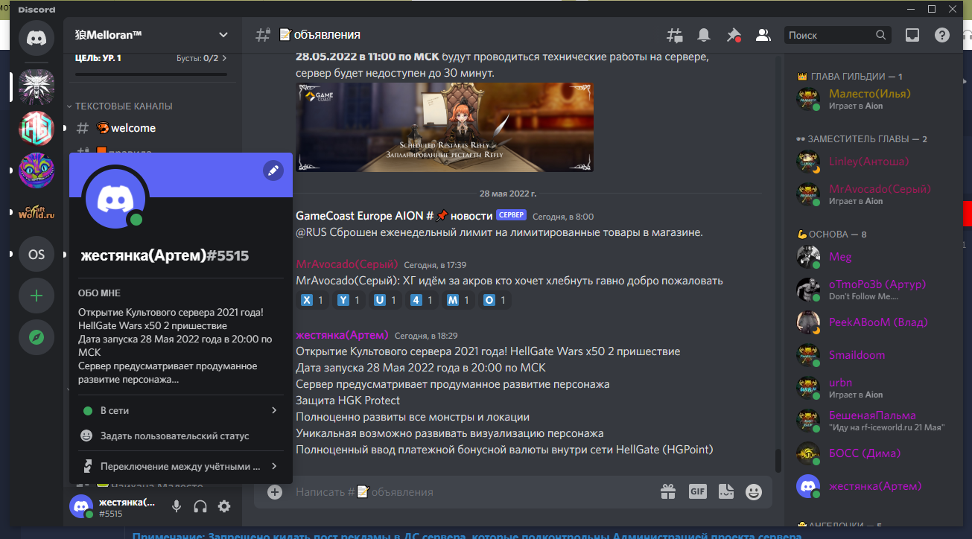Toggle headphones deafen
972x539 pixels.
200,506
